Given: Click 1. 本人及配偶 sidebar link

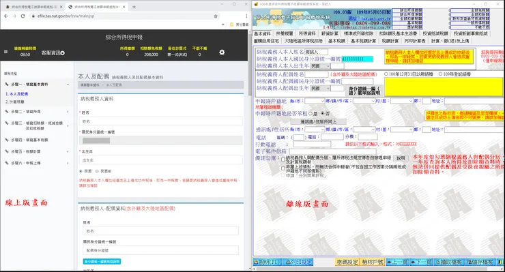Looking at the screenshot, I should 17,94.
